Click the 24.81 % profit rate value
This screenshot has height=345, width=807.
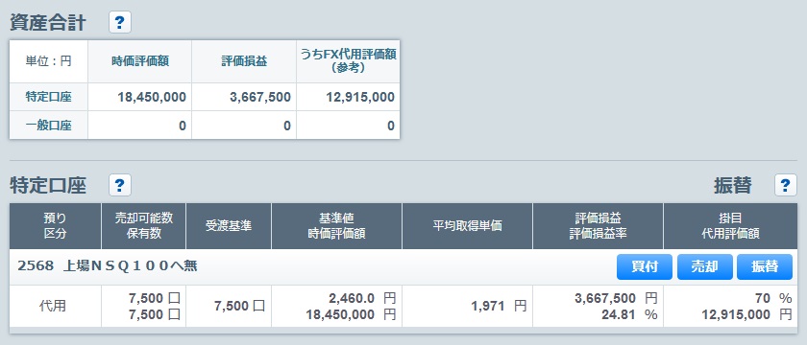click(629, 314)
